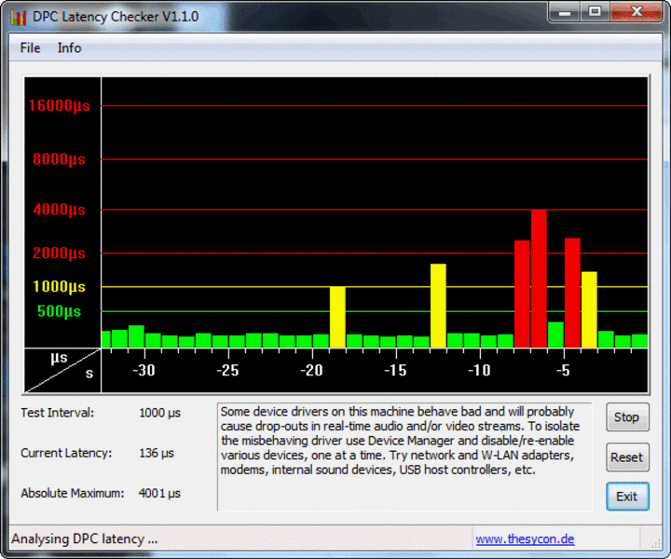Image resolution: width=671 pixels, height=559 pixels.
Task: Click the 16000µs axis label
Action: pyautogui.click(x=59, y=105)
